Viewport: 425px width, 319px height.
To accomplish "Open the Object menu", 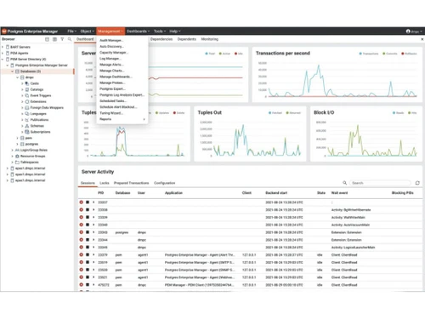I will (87, 31).
